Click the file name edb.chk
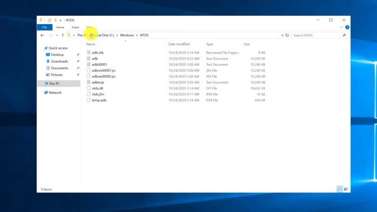The image size is (377, 212). 98,52
